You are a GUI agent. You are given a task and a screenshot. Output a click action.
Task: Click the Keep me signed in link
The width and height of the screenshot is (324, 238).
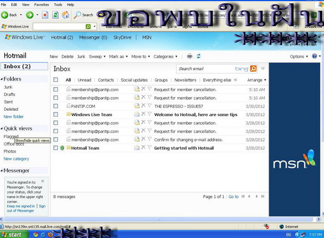[x=21, y=206]
